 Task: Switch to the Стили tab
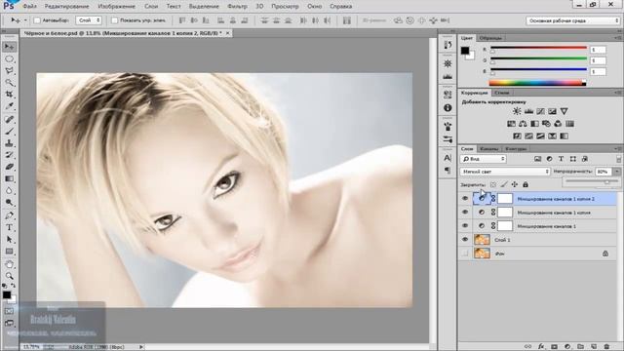(502, 93)
